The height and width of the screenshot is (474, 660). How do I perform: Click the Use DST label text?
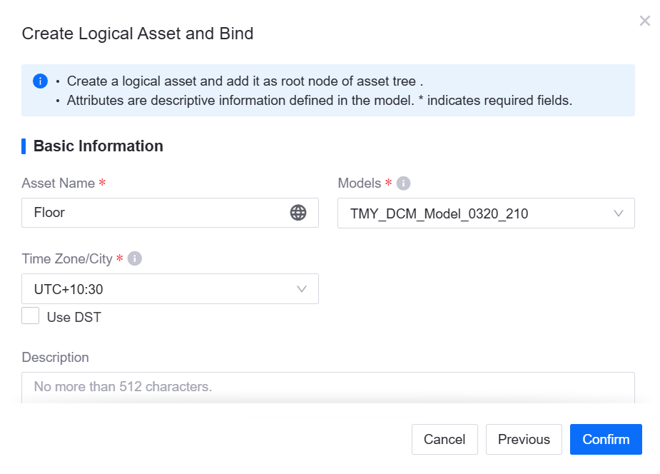click(x=73, y=317)
